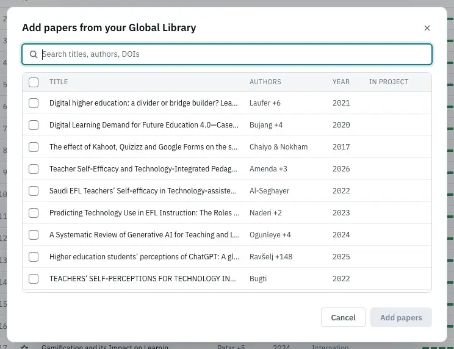This screenshot has height=349, width=454.
Task: Toggle the select-all checkbox in the header
Action: point(34,82)
